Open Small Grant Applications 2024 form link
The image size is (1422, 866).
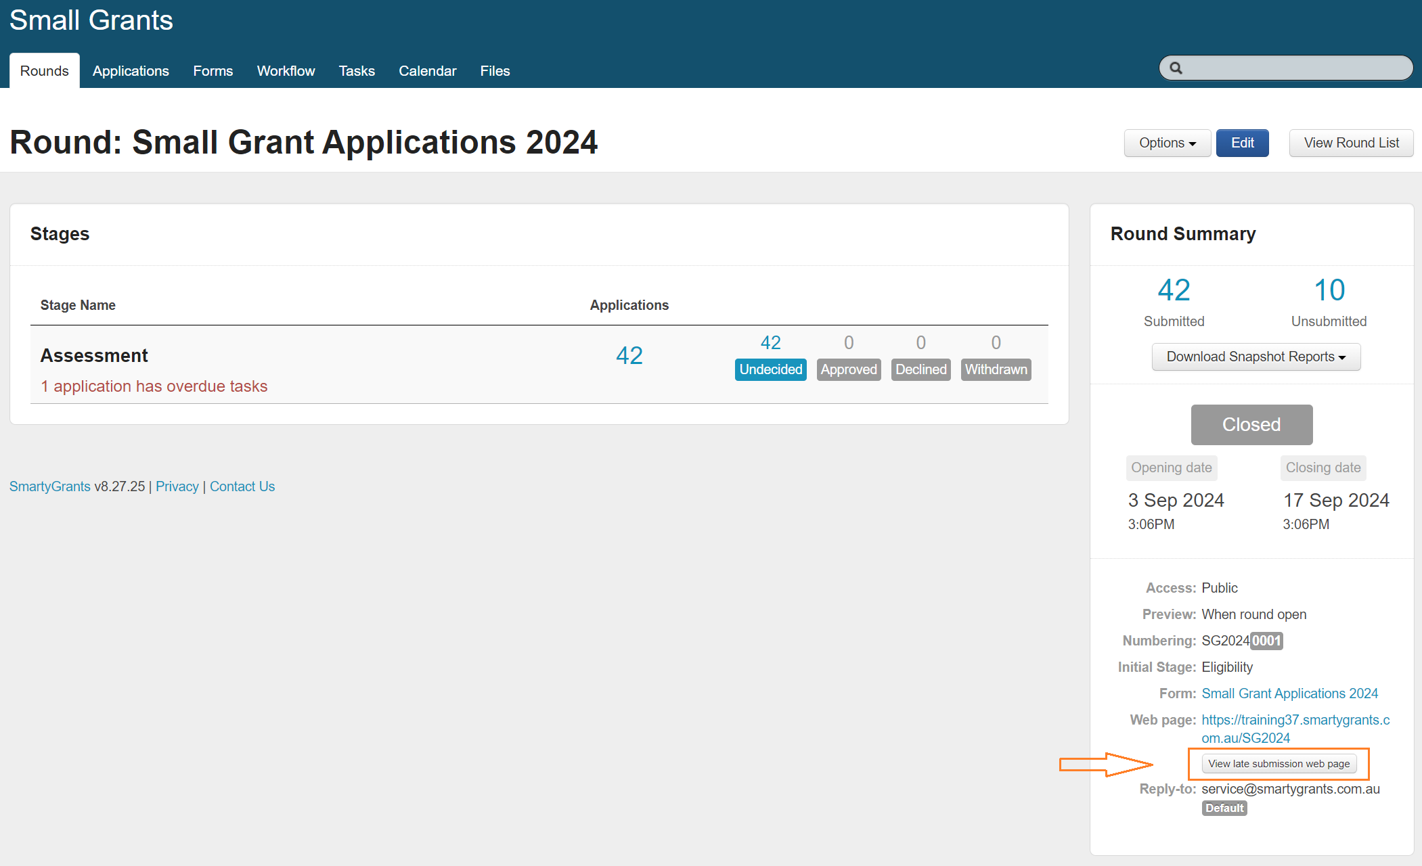1289,693
